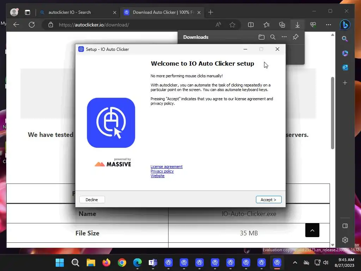Open Bing Copilot sidebar button
The height and width of the screenshot is (271, 361).
345,25
